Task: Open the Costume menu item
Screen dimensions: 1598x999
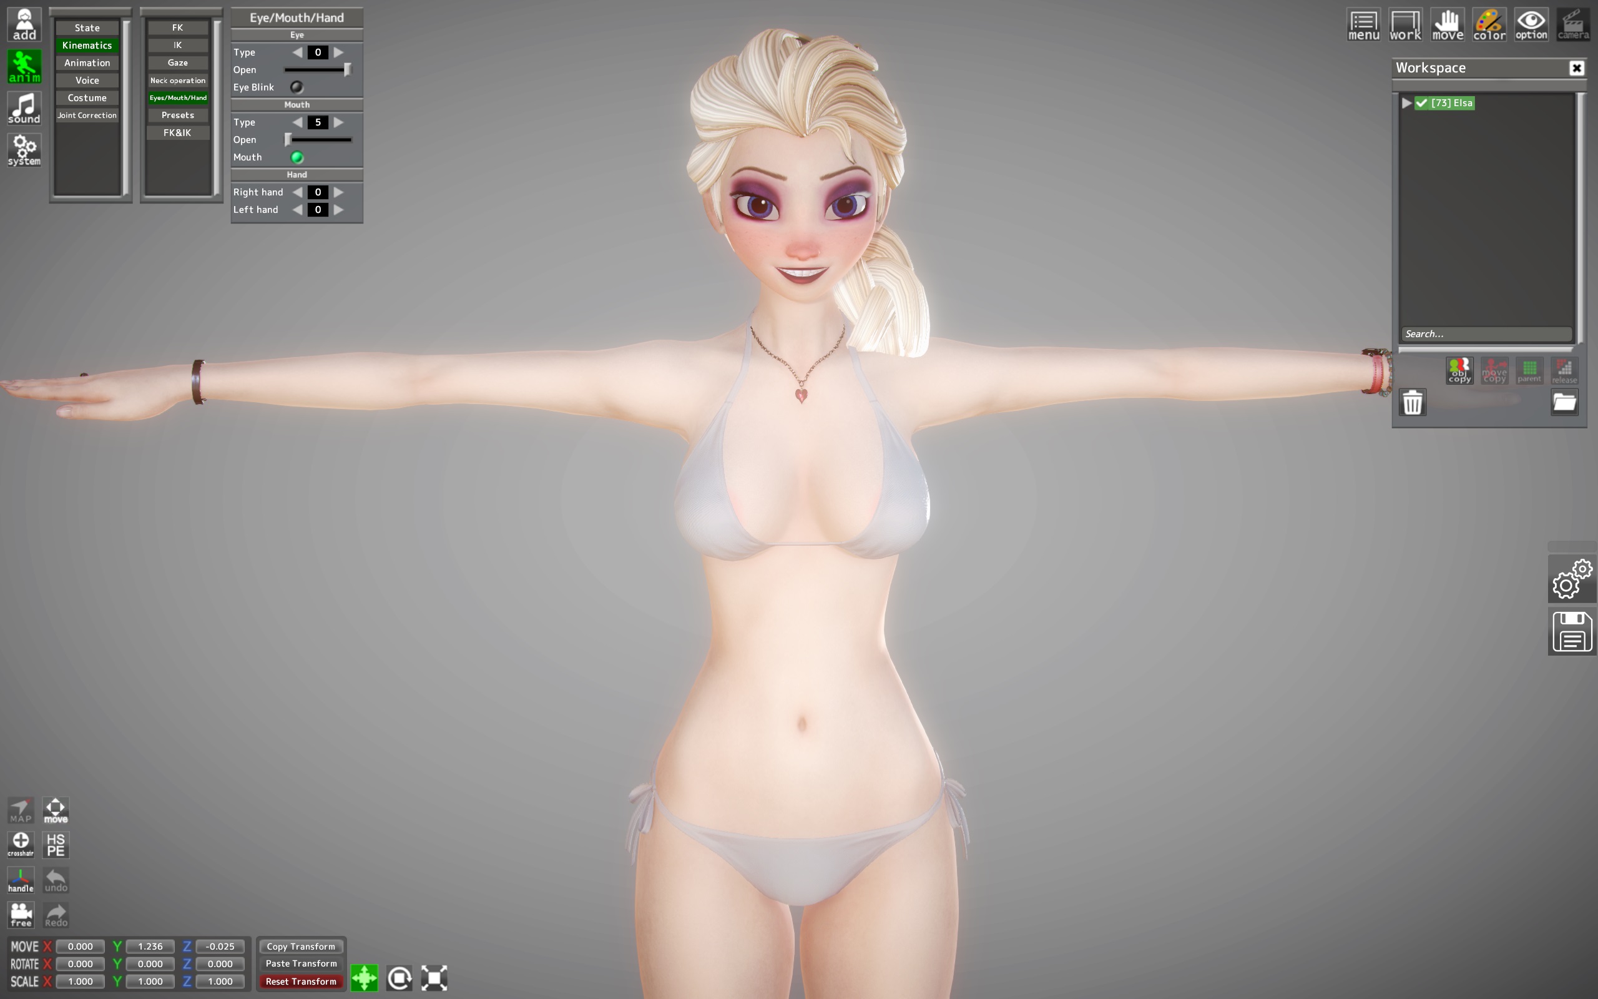Action: 87,98
